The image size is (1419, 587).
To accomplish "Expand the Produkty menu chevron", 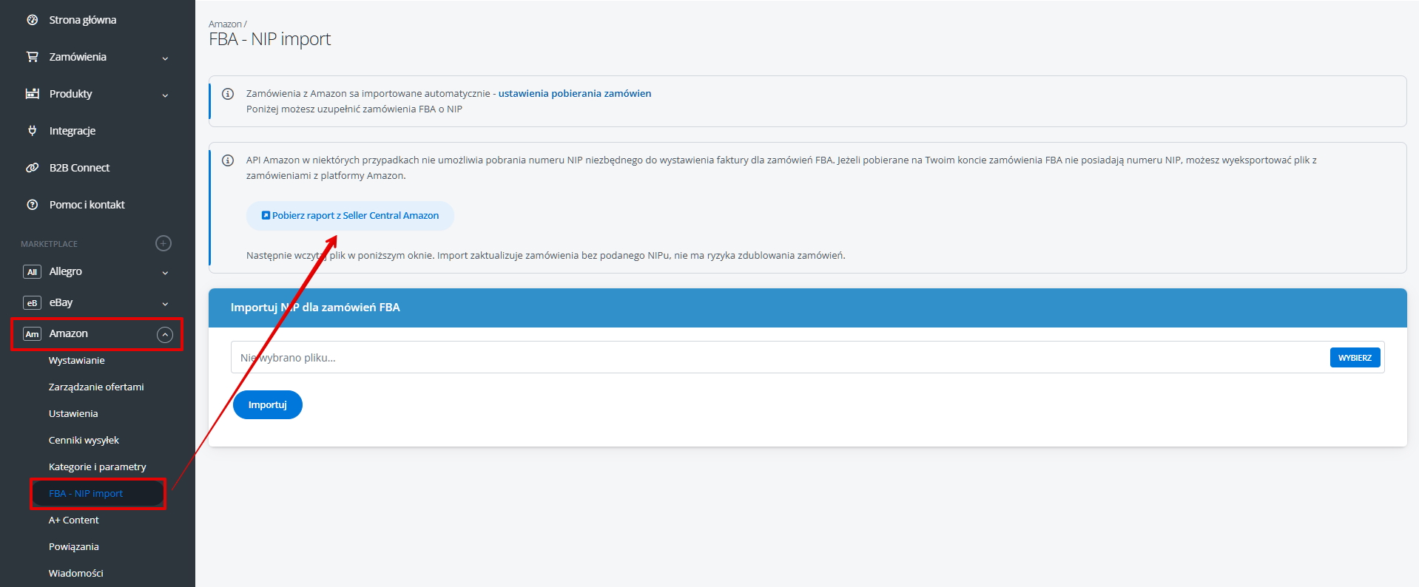I will point(165,95).
